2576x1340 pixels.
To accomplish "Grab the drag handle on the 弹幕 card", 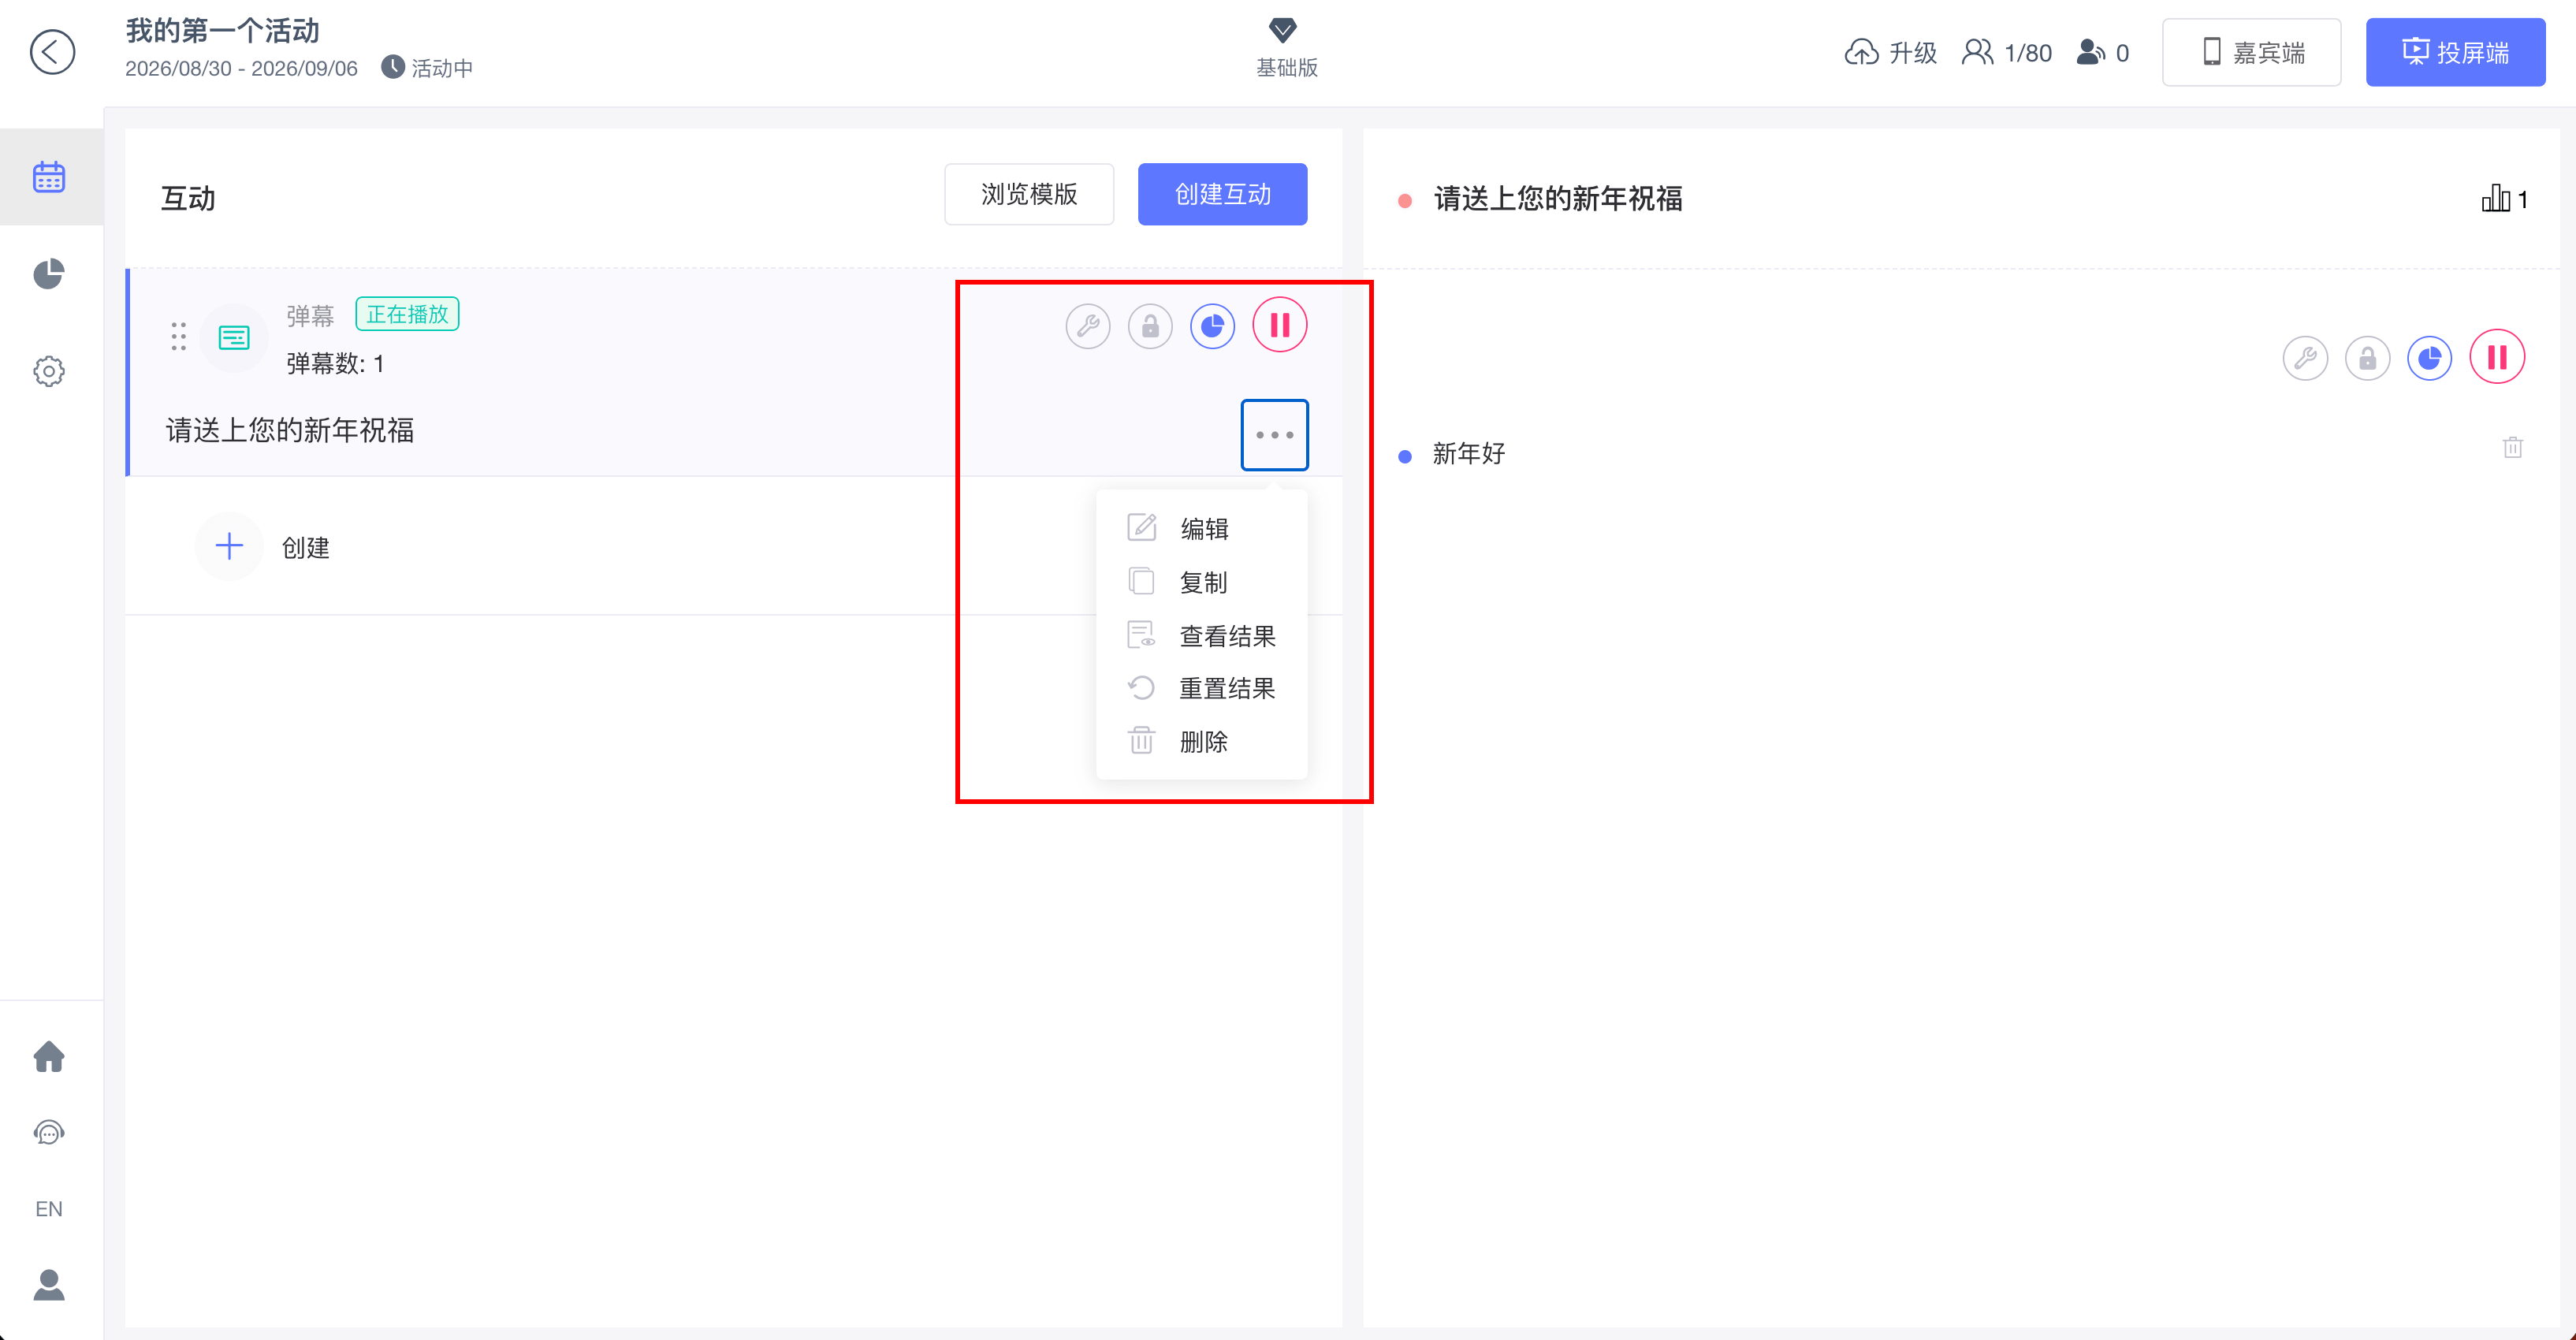I will click(178, 336).
